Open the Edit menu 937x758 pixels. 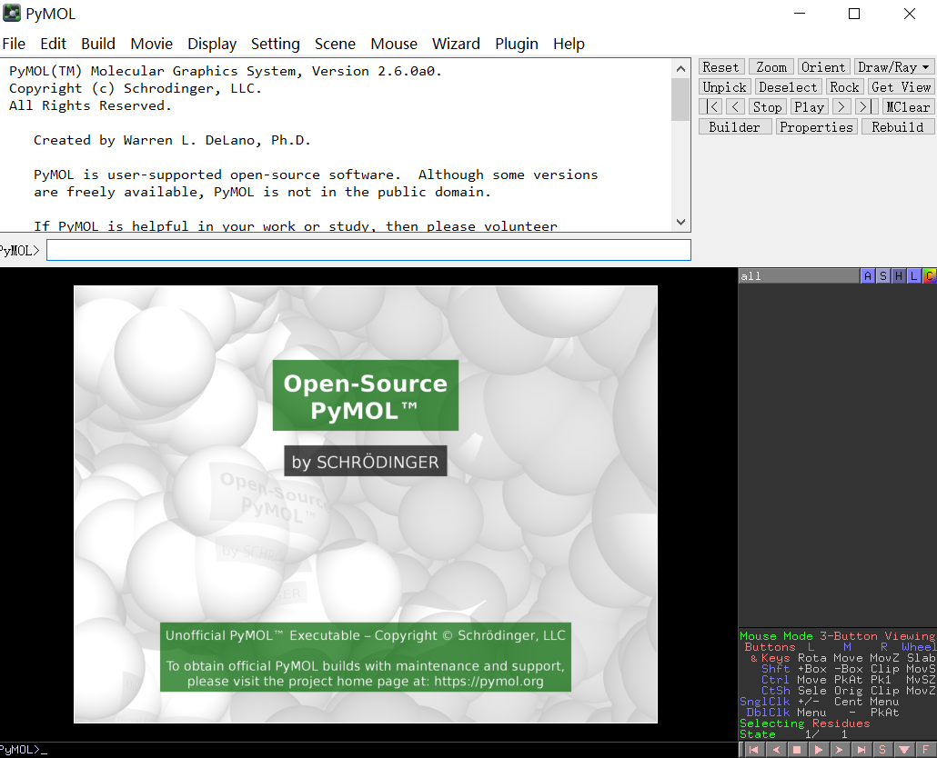(53, 44)
